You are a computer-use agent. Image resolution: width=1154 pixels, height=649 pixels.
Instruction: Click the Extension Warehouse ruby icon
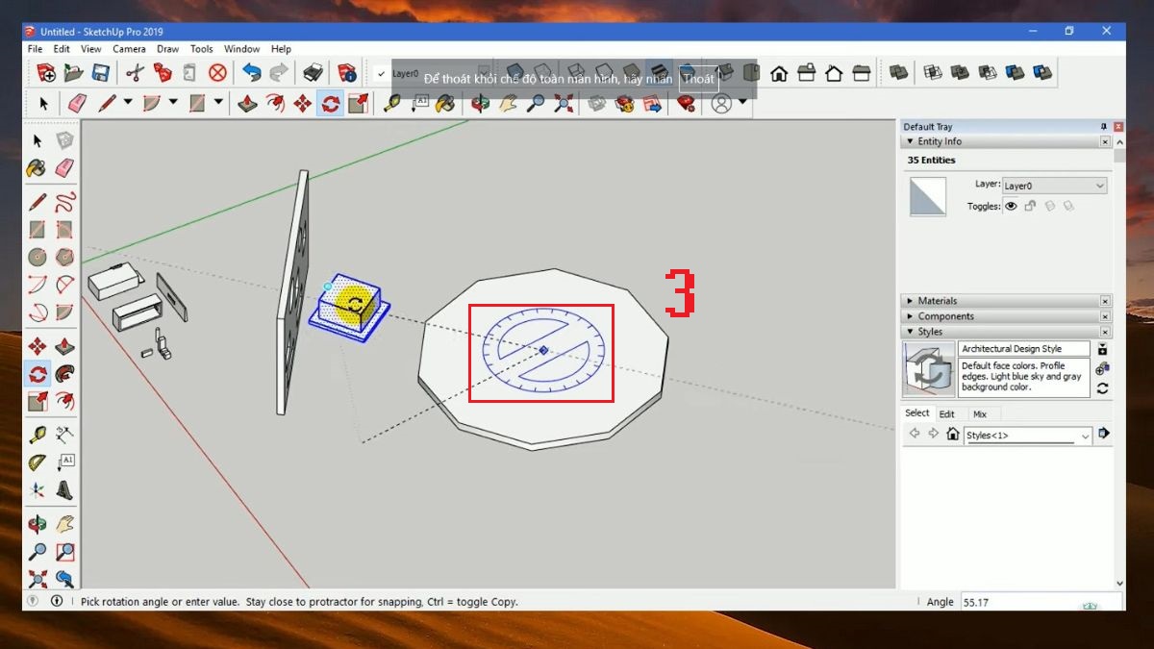coord(686,103)
